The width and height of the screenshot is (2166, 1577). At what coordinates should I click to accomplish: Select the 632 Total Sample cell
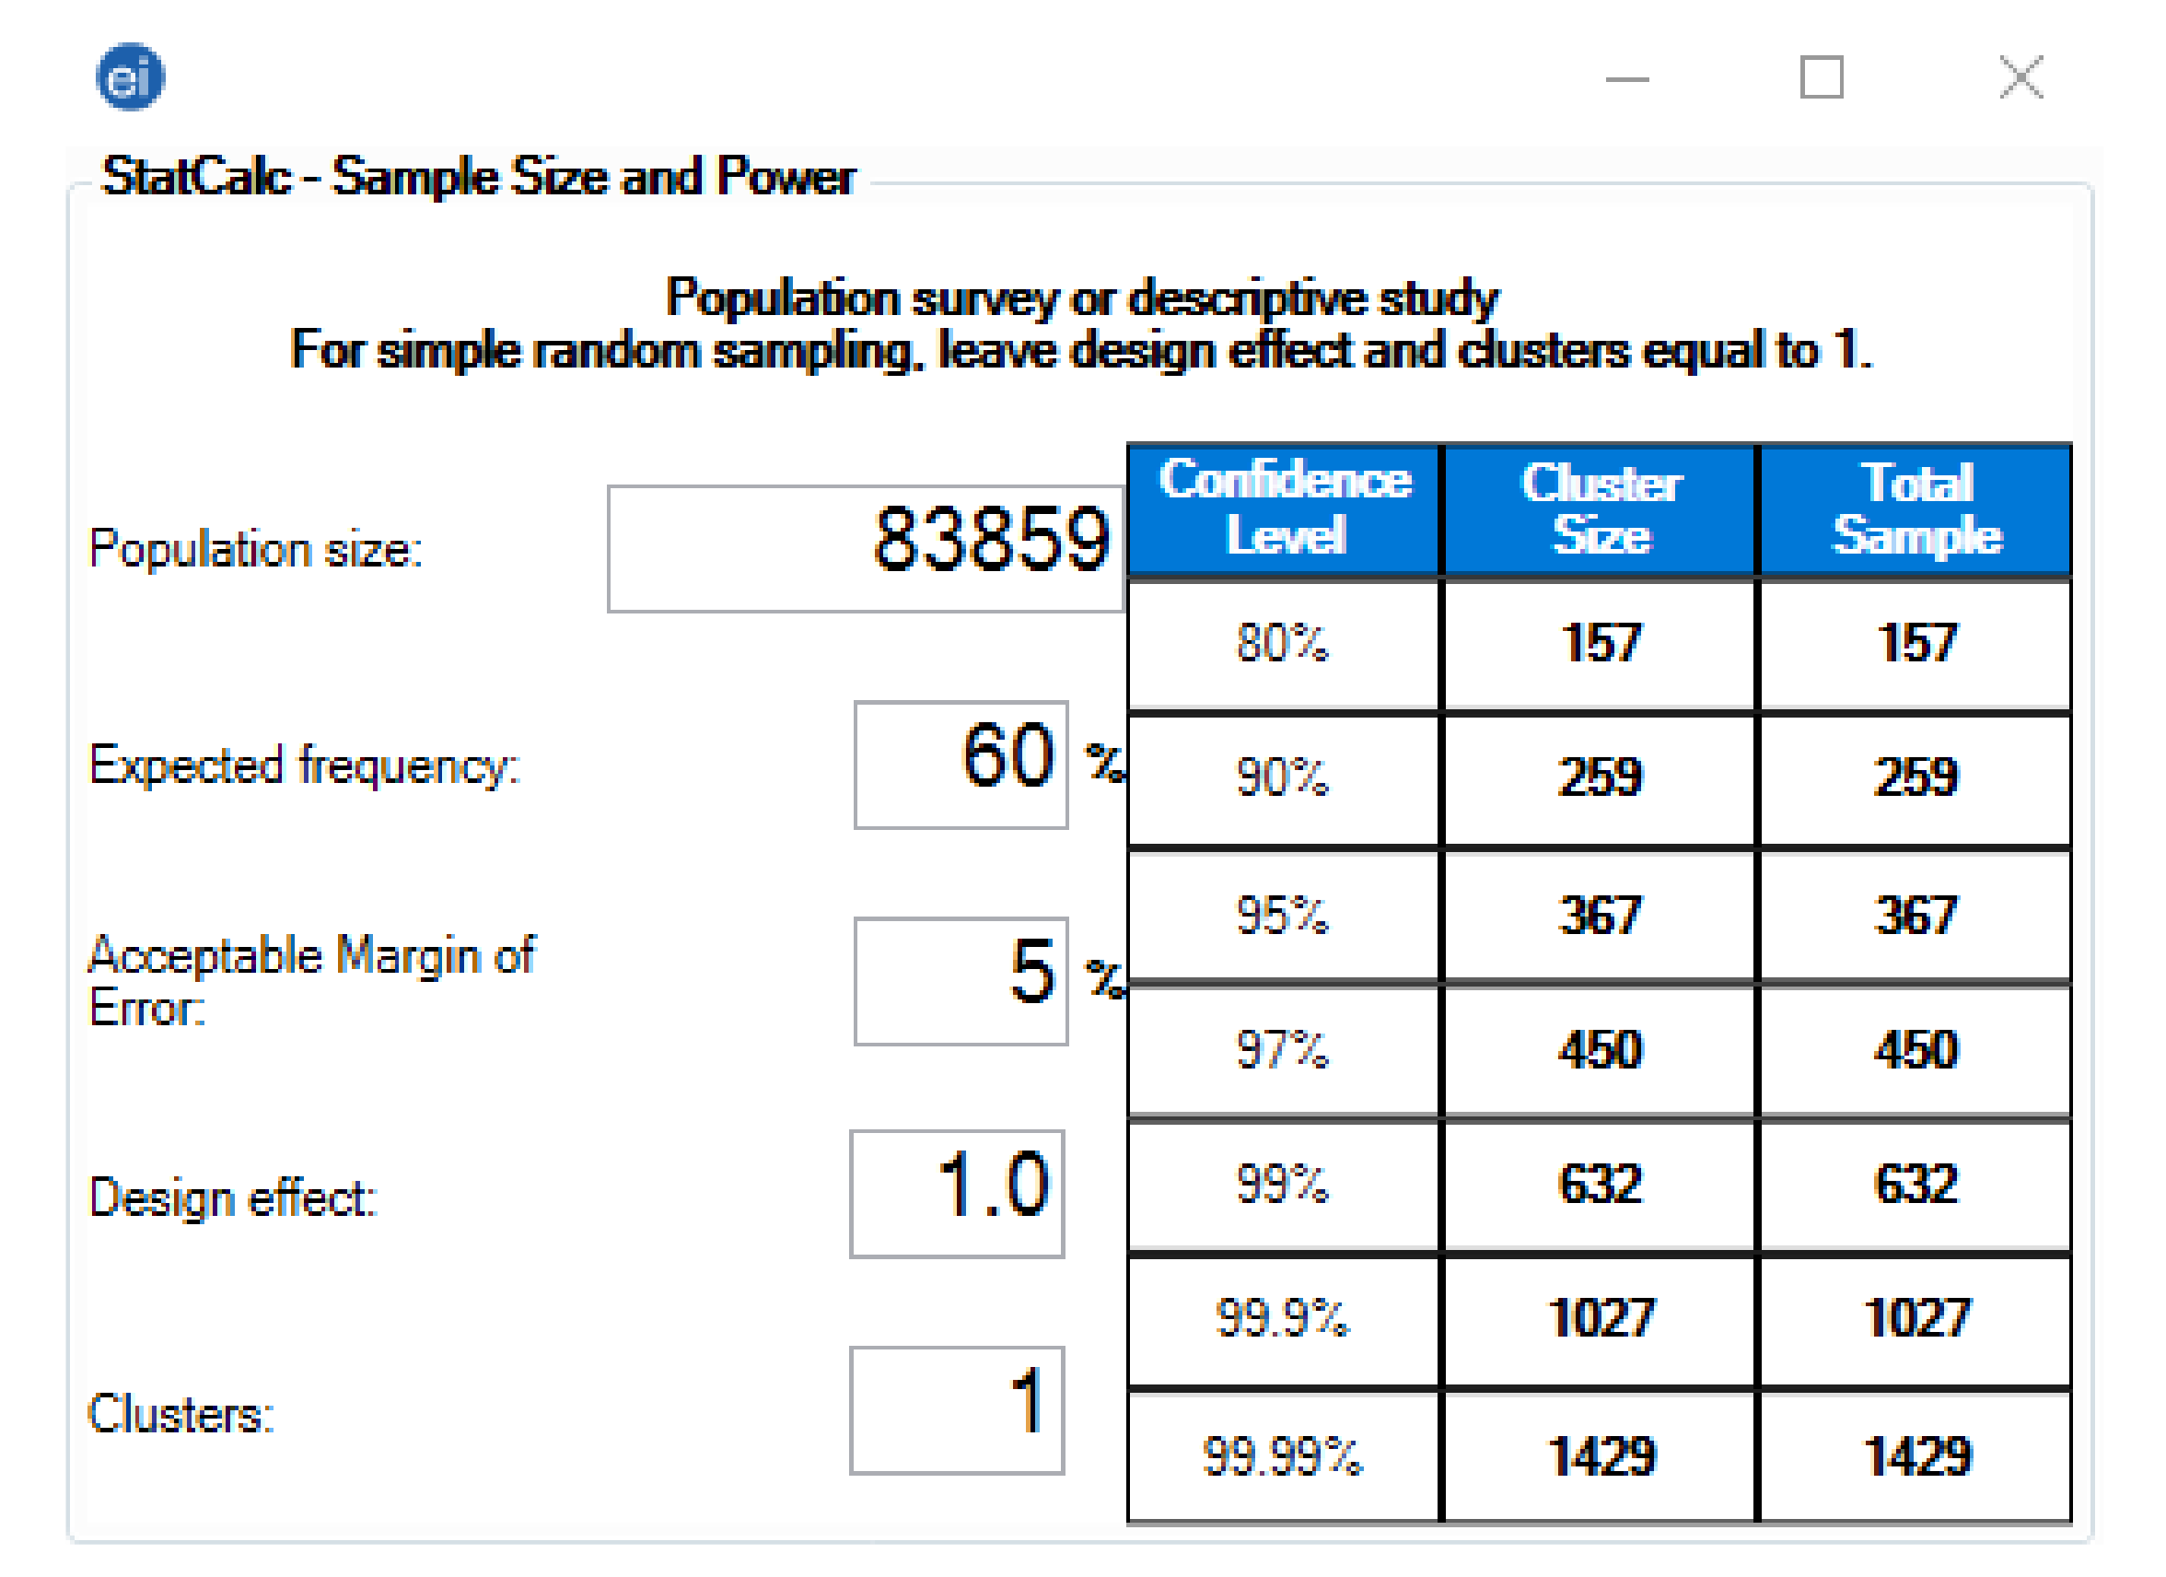point(1915,1184)
